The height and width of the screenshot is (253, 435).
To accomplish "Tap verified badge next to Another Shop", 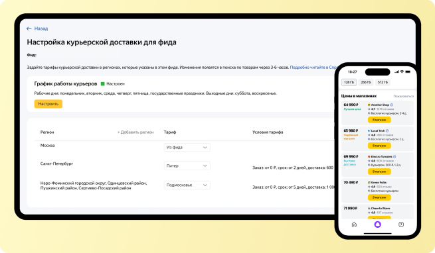I will 392,105.
